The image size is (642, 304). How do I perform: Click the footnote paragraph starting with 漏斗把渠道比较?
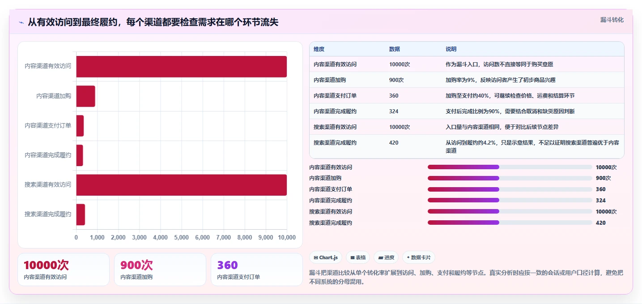[x=466, y=277]
